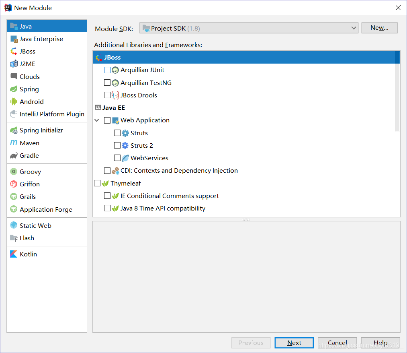Tick Java 8 Time API compatibility checkbox
Viewport: 407px width, 353px height.
107,208
